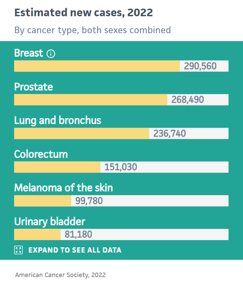Expand to see all data
This screenshot has width=243, height=284.
coord(75,250)
